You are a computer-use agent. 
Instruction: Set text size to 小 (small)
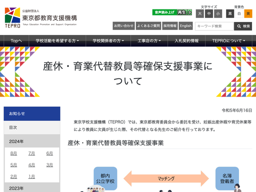coord(218,13)
